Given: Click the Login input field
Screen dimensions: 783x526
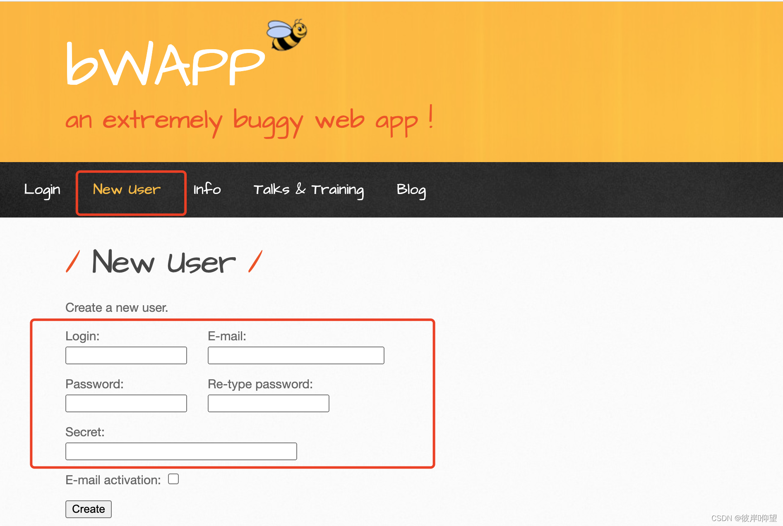Looking at the screenshot, I should pos(125,355).
